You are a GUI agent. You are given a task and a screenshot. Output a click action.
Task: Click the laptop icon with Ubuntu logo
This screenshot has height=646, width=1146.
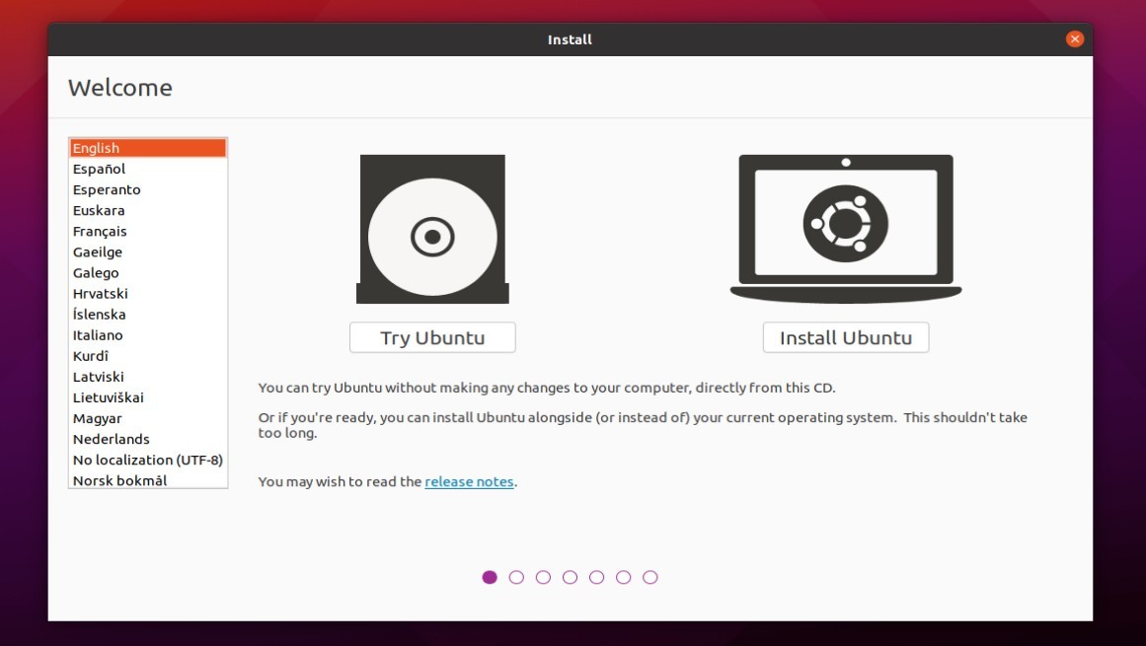click(x=845, y=222)
